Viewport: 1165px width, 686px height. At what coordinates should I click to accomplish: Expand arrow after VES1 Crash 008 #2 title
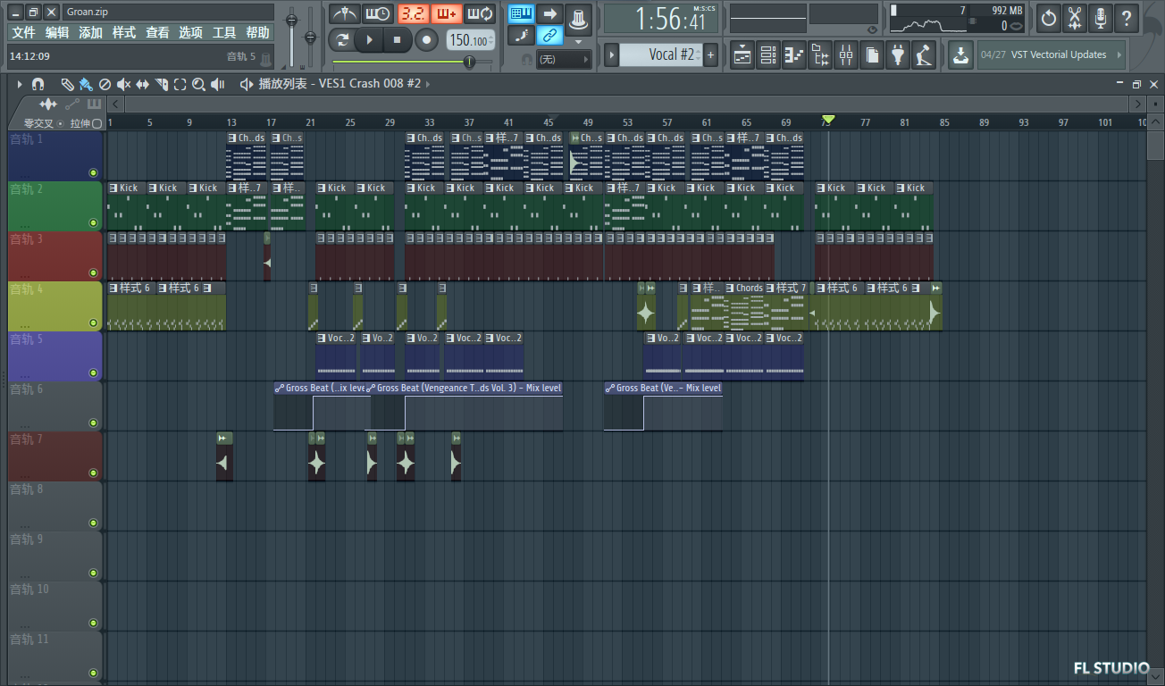point(429,84)
